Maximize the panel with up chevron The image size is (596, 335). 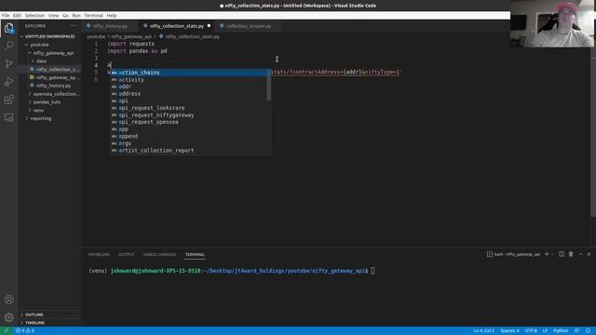(580, 254)
